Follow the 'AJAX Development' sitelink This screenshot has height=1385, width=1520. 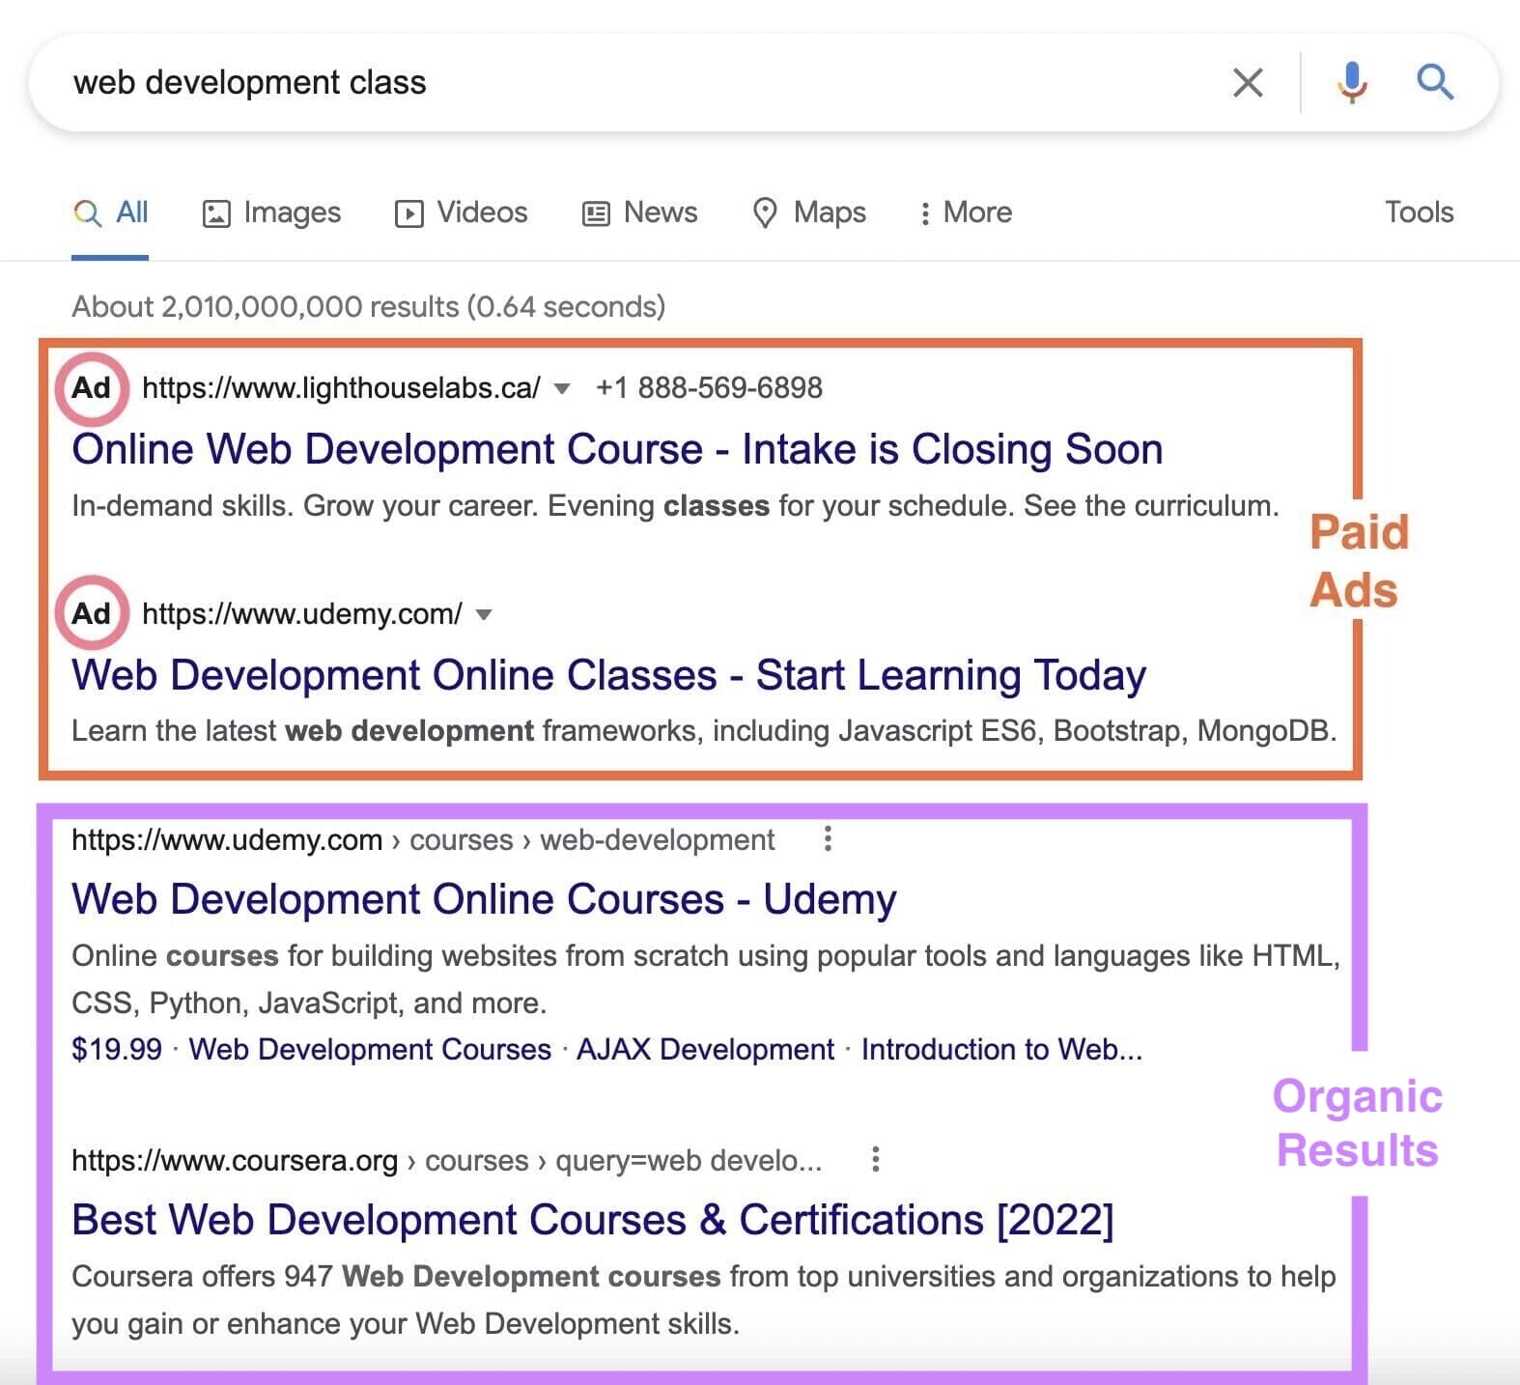point(705,1049)
